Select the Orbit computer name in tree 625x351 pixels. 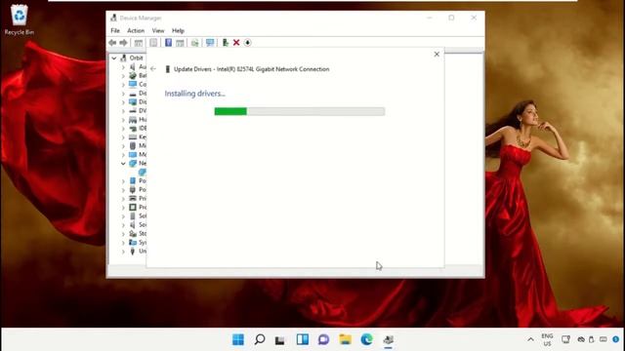click(136, 58)
